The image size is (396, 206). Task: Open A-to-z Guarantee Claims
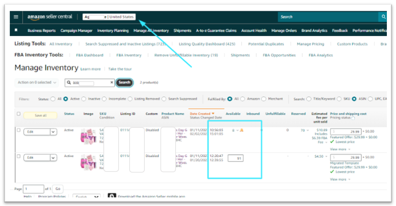click(x=216, y=30)
